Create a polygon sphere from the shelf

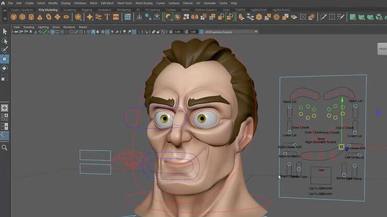pos(14,17)
